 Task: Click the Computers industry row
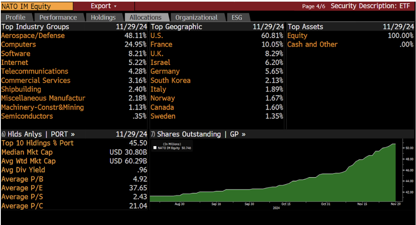pyautogui.click(x=74, y=45)
